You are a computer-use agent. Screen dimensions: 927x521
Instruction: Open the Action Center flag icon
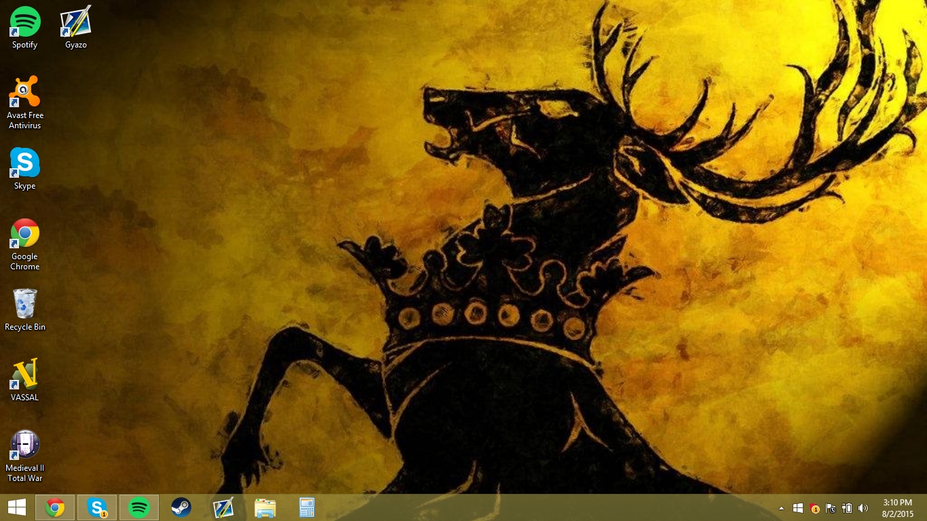click(831, 508)
